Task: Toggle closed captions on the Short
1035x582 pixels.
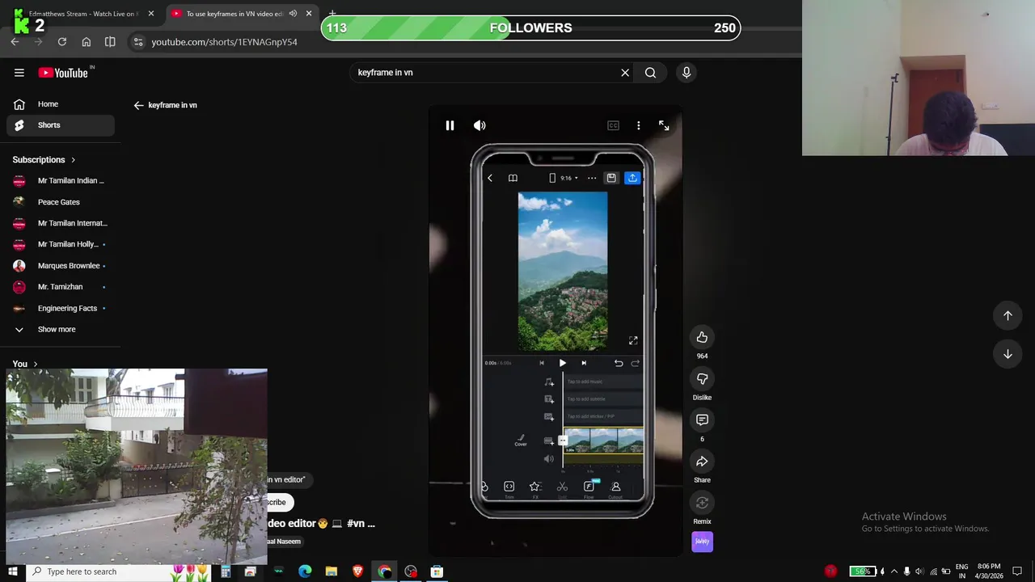Action: point(613,125)
